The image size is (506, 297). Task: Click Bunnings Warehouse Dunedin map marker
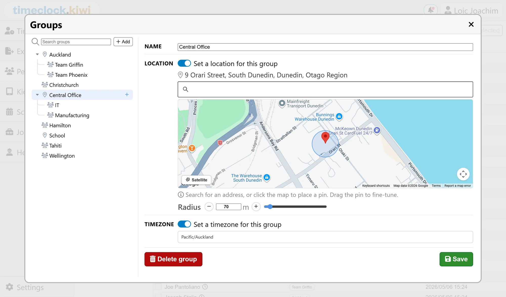[339, 117]
